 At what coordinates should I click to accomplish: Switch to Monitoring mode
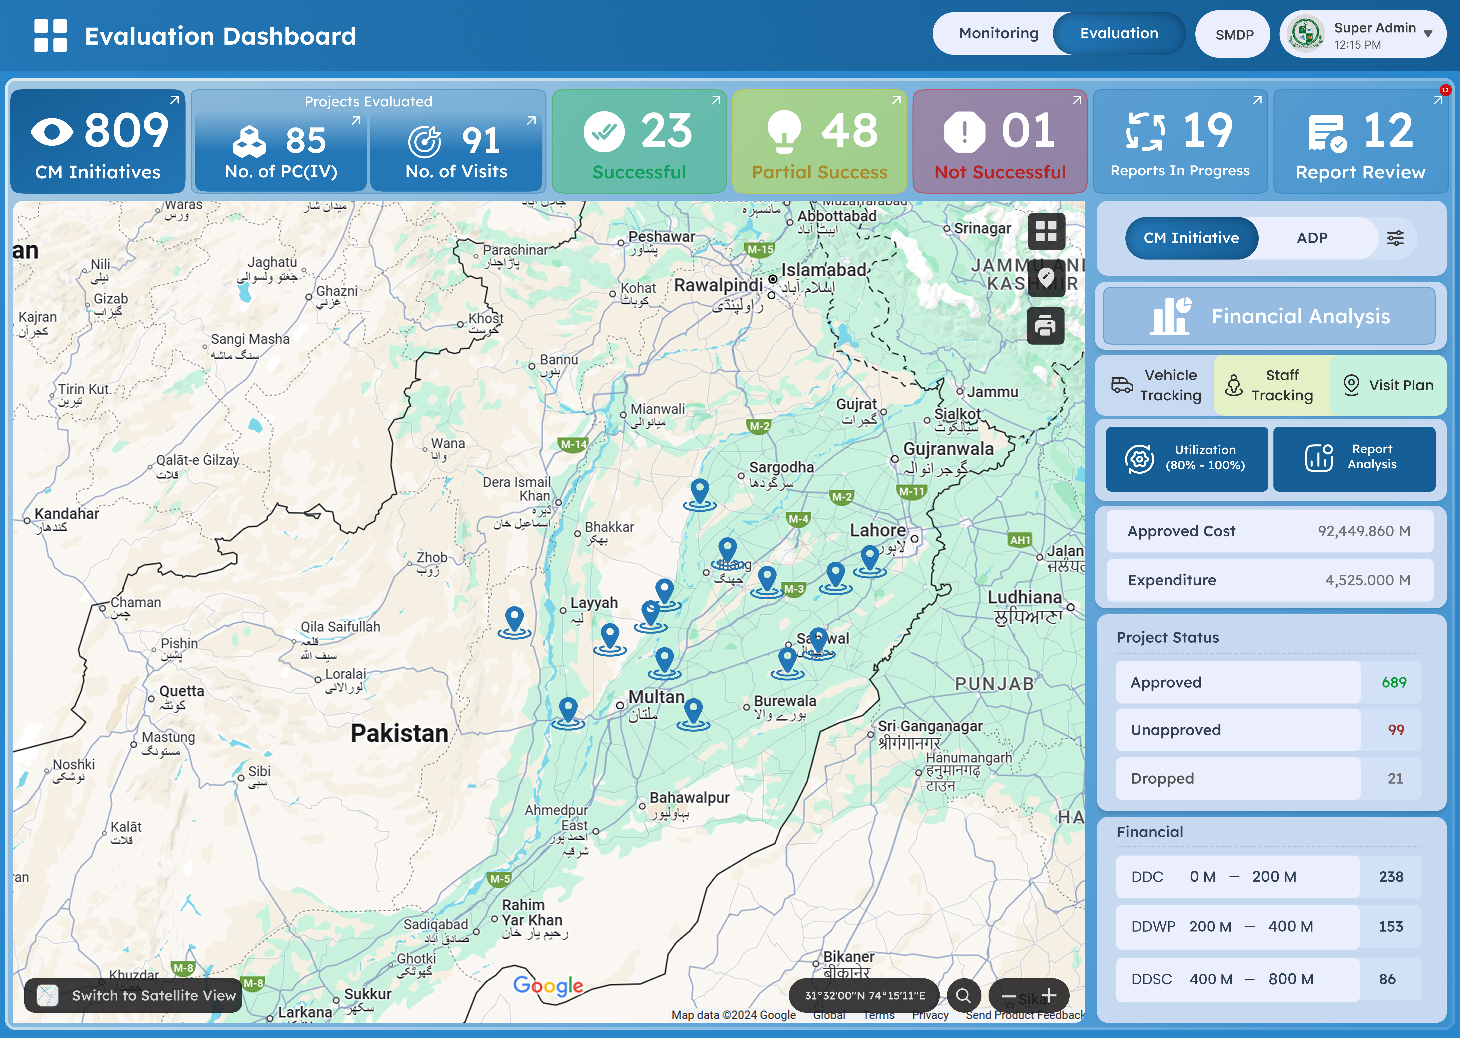(998, 33)
